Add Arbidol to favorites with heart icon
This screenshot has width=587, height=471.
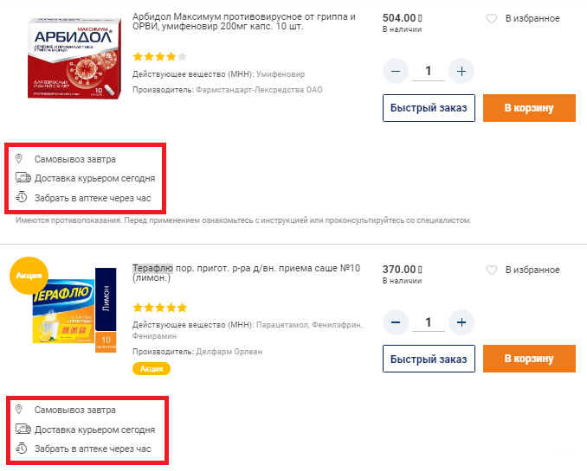[492, 18]
